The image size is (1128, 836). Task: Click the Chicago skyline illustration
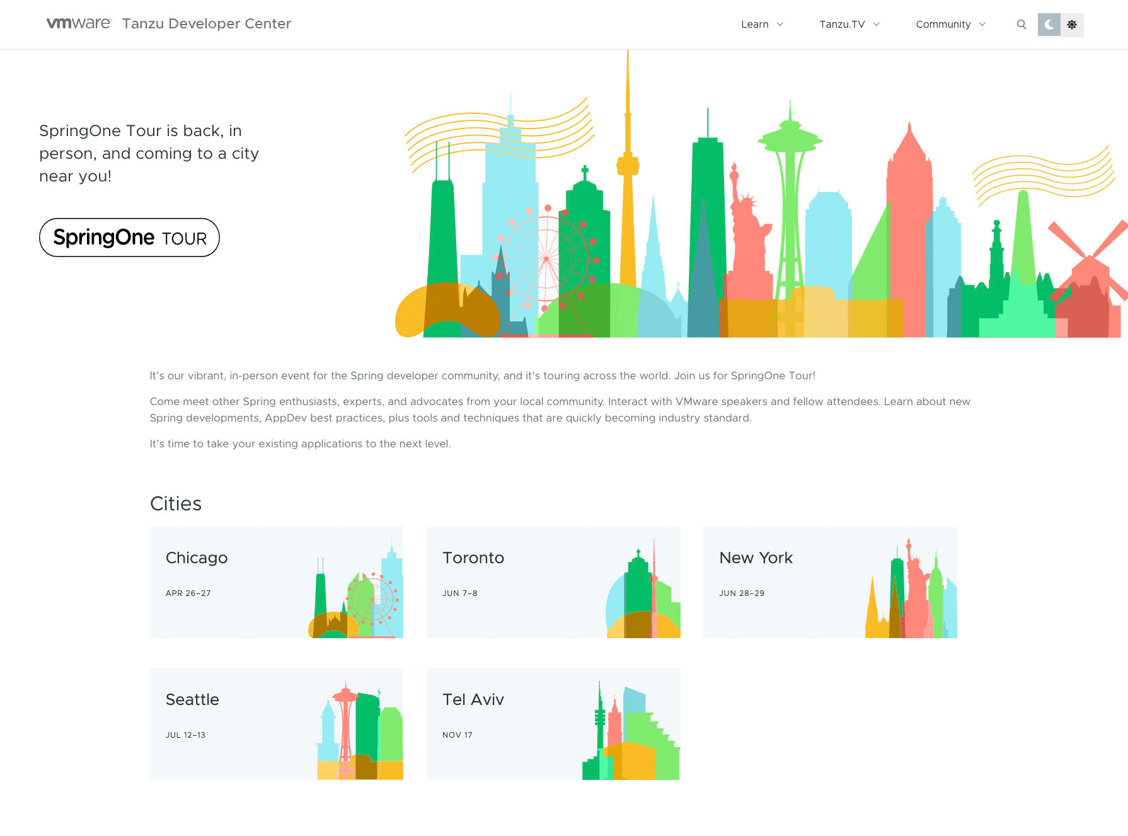[355, 589]
